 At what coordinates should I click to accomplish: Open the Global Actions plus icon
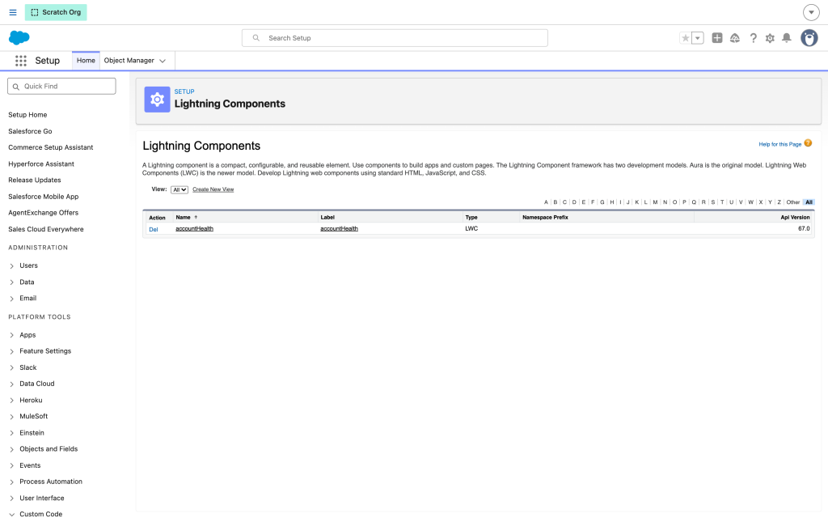(x=716, y=38)
